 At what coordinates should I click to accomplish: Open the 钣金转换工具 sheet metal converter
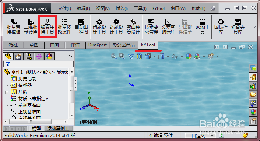[x=48, y=27]
